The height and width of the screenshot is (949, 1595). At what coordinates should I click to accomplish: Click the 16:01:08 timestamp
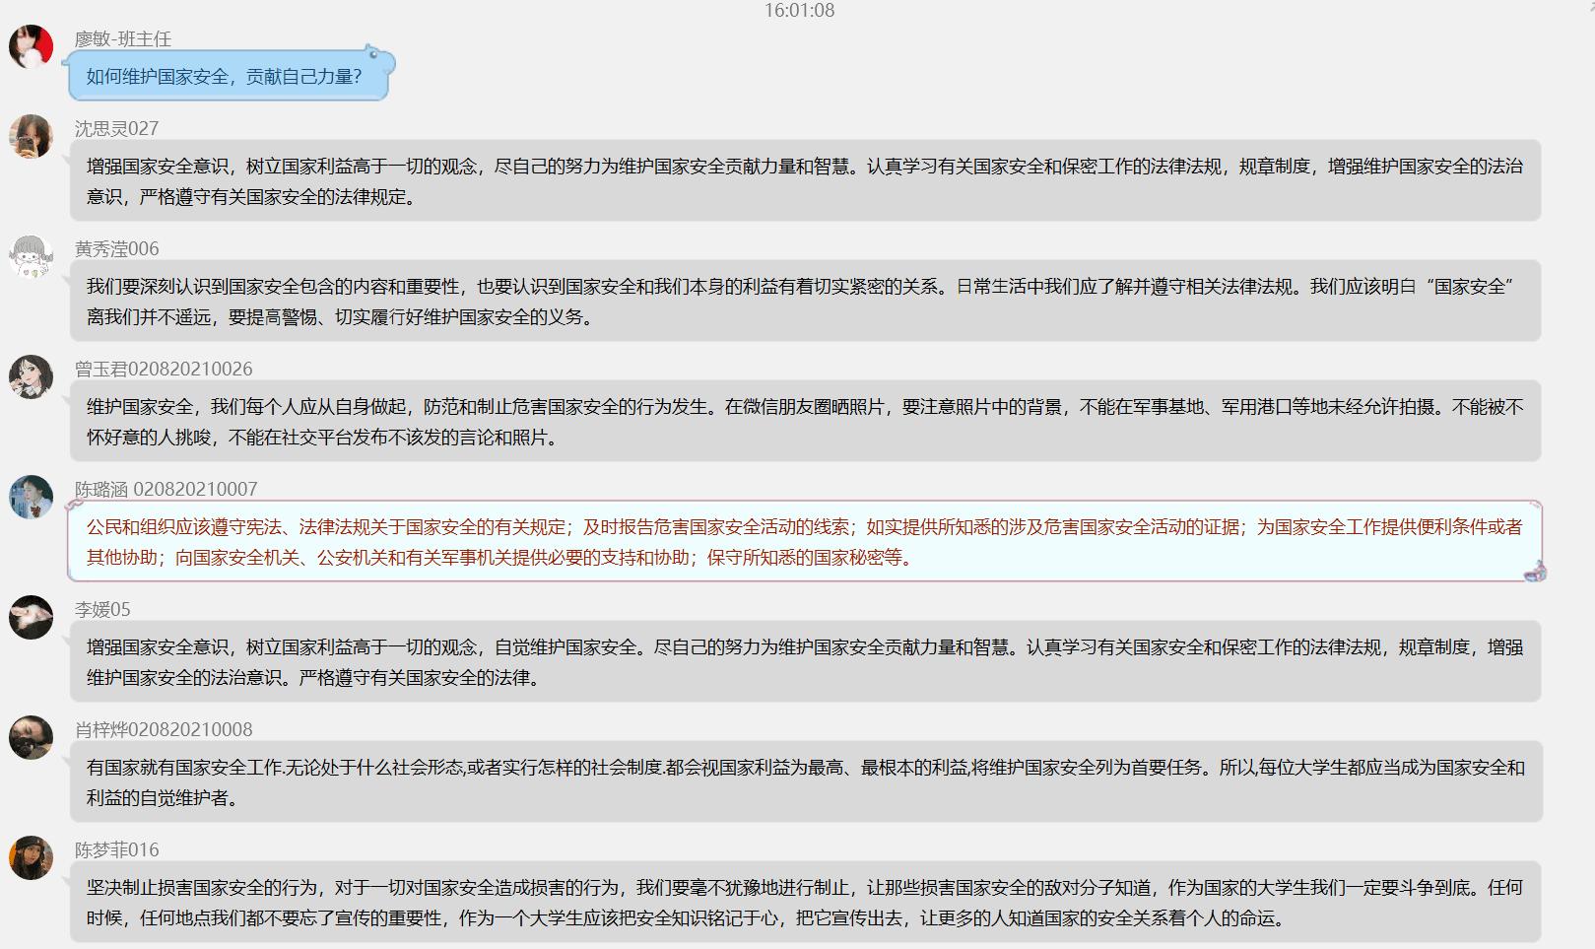coord(799,11)
